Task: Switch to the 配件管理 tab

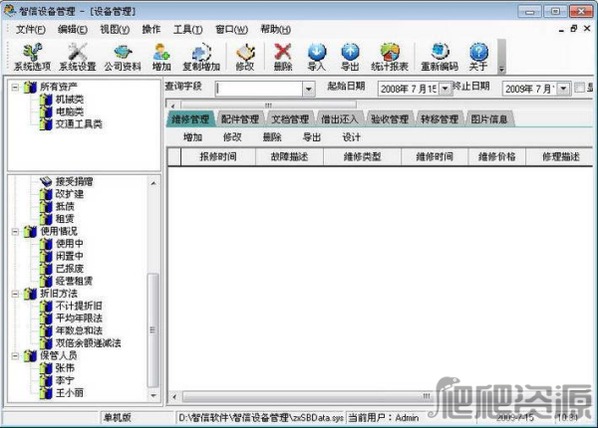Action: 240,119
